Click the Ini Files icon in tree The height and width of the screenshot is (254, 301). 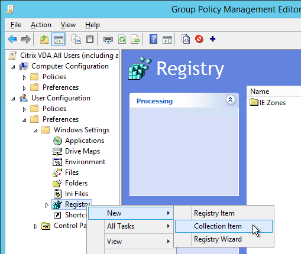click(x=57, y=194)
